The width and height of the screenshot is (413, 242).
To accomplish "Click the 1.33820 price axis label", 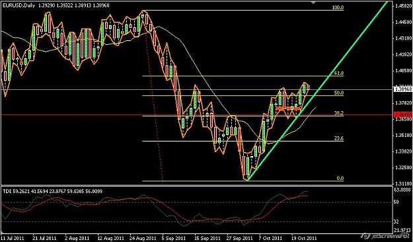I will click(404, 151).
